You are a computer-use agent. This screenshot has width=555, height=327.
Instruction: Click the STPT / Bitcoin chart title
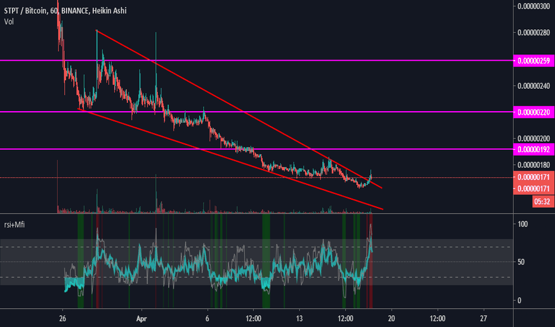point(65,11)
